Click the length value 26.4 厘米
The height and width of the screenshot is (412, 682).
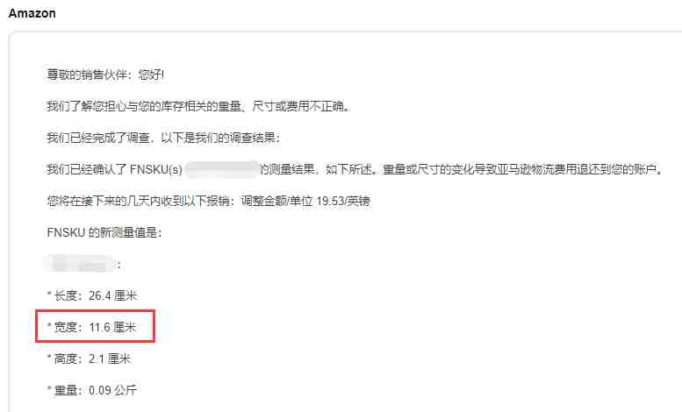pyautogui.click(x=112, y=295)
